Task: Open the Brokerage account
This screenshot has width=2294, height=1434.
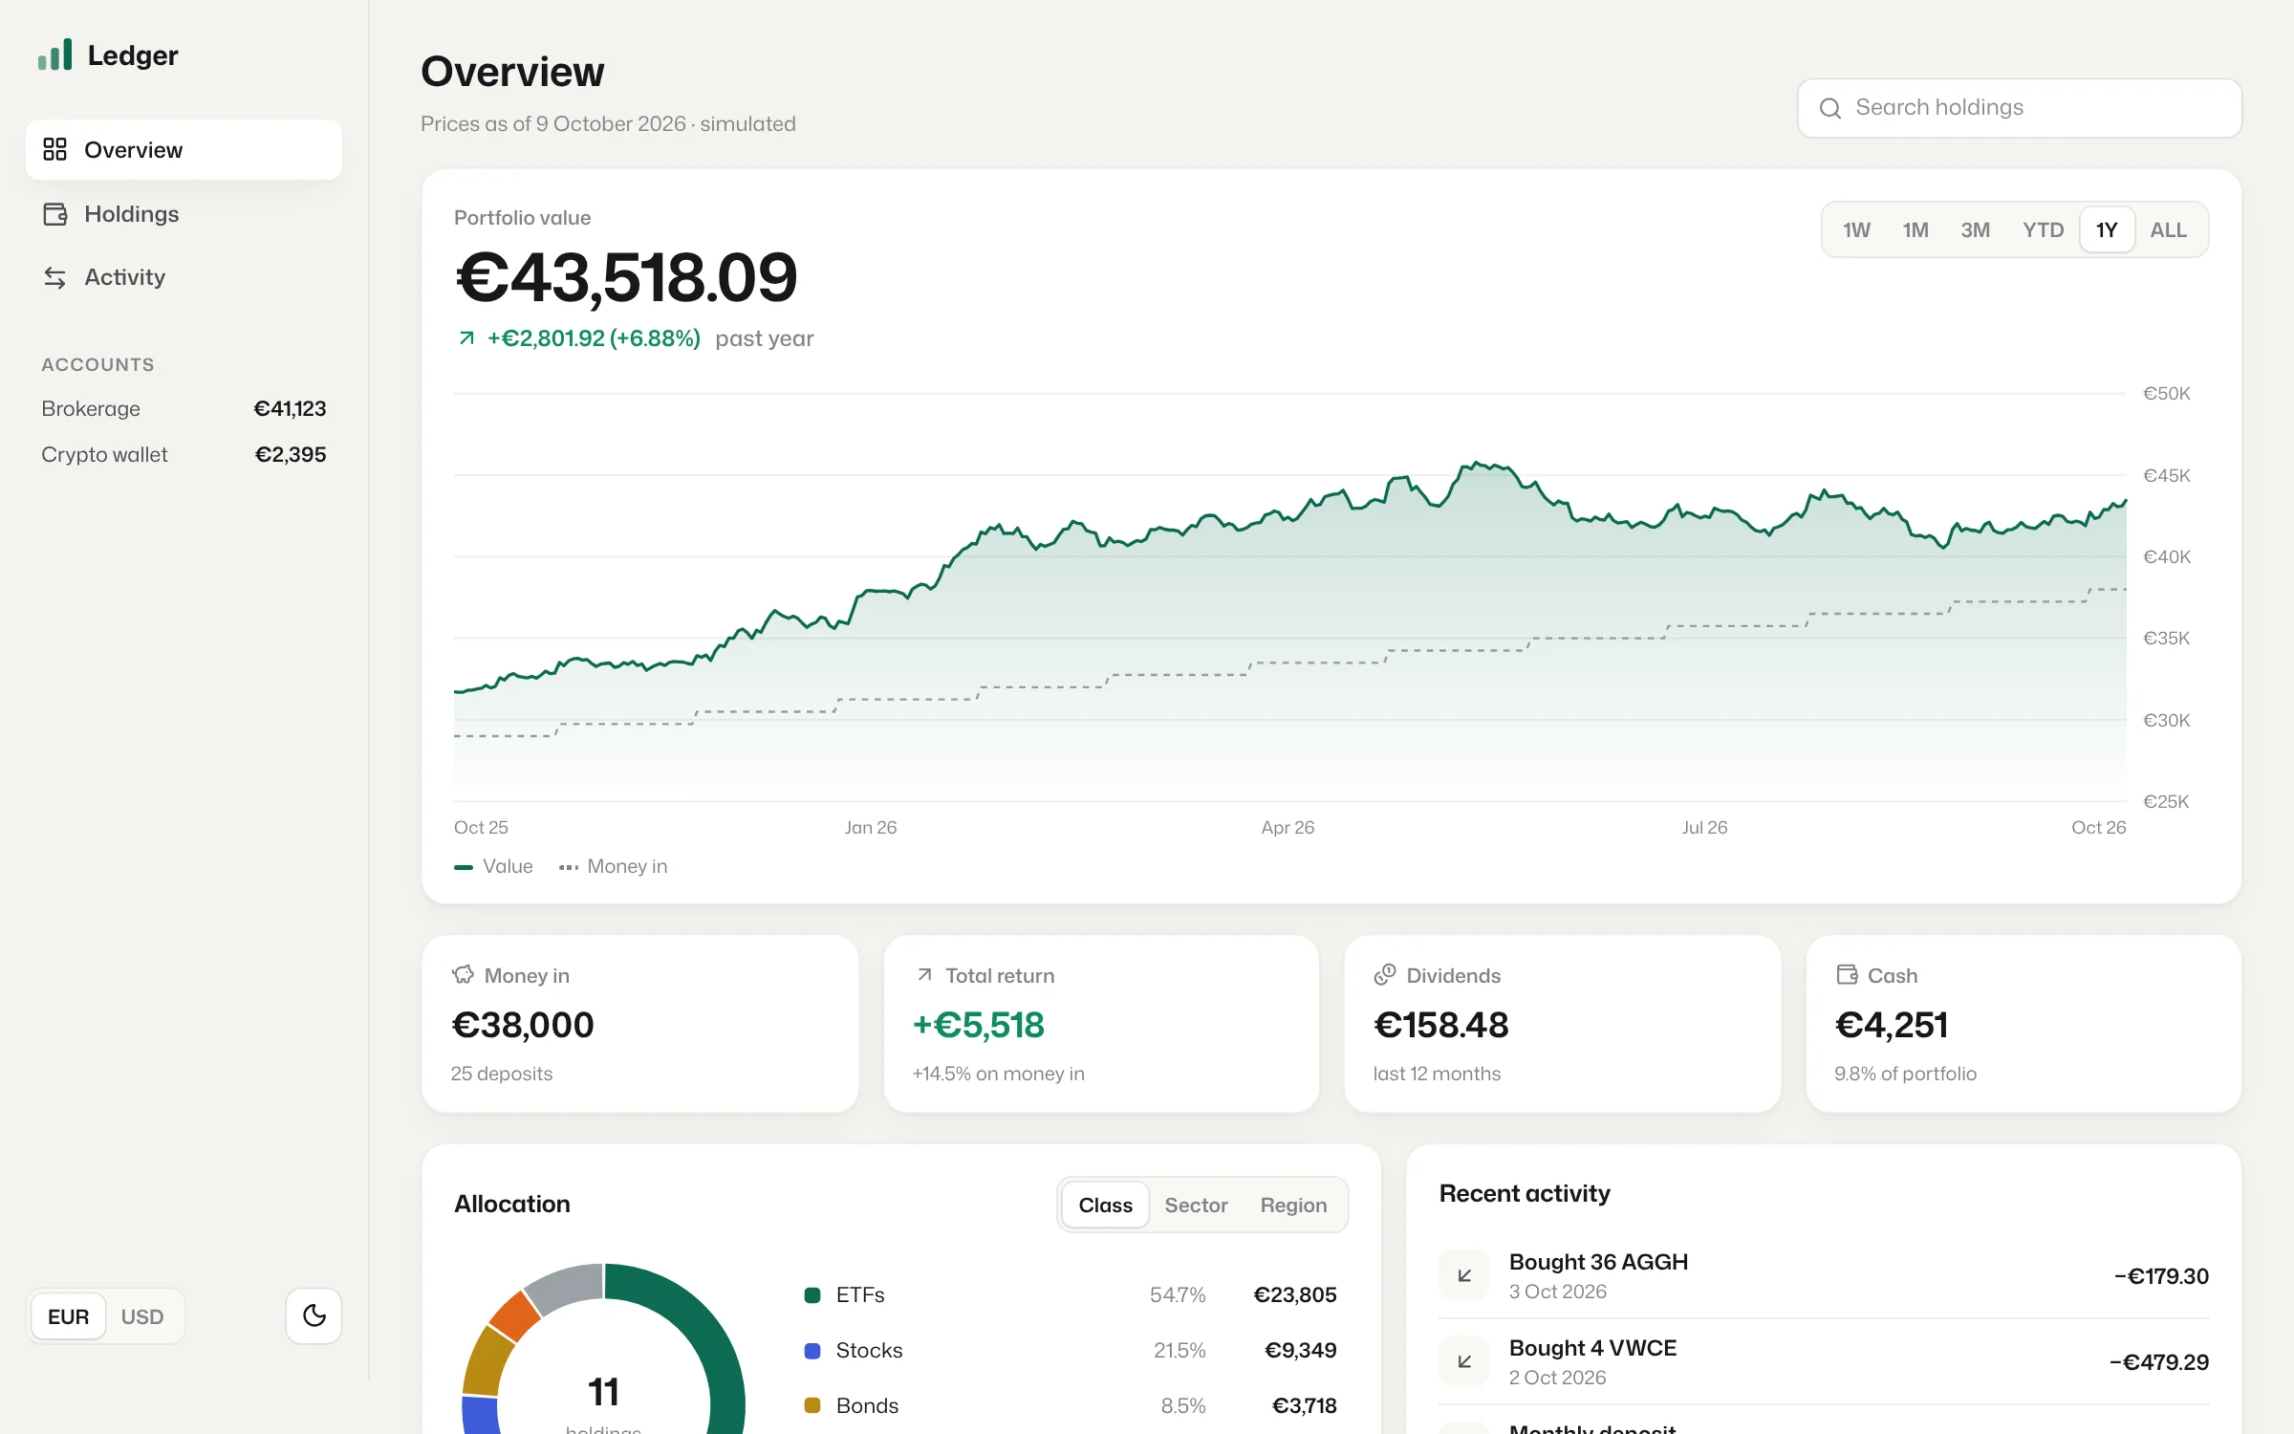Action: click(184, 409)
